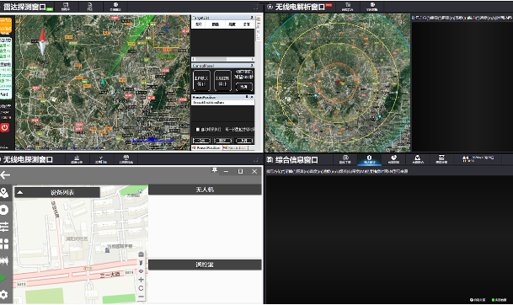Open the gear settings icon in sidebar
The image size is (513, 305).
[x=4, y=295]
